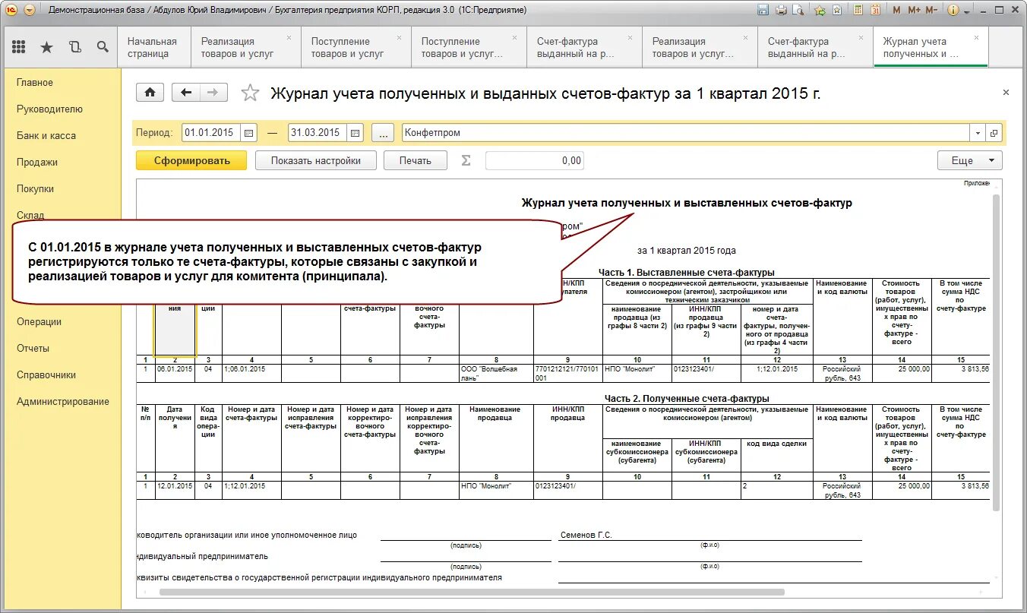1027x613 pixels.
Task: Close the report form with the x
Action: [1006, 92]
